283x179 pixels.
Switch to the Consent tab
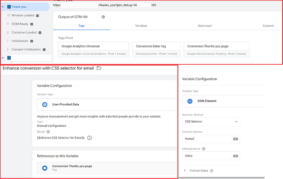268,26
